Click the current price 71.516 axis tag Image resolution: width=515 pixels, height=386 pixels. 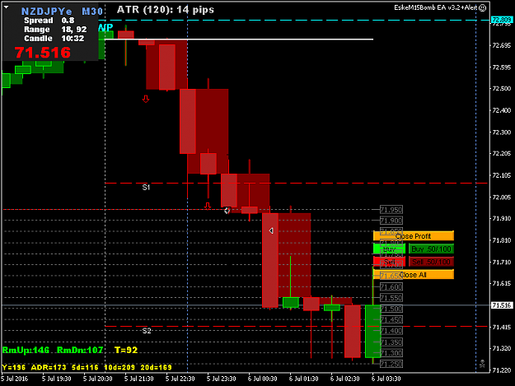[x=502, y=305]
